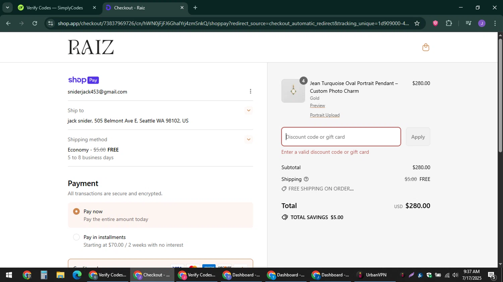Open the notifications center icon
The height and width of the screenshot is (282, 503).
[x=492, y=275]
